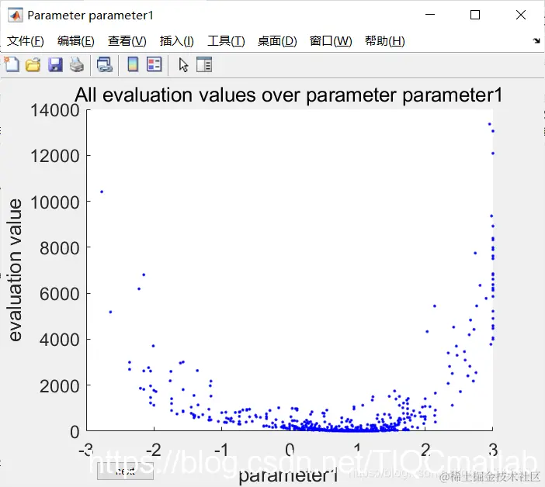545x487 pixels.
Task: Open a file with the folder icon
Action: click(33, 65)
